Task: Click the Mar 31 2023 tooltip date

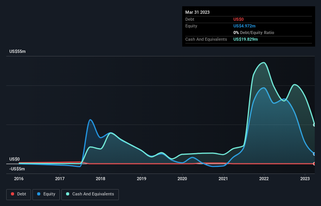Action: click(197, 12)
